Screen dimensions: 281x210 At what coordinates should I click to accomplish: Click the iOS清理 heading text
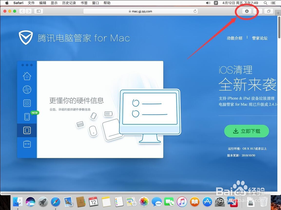pos(235,70)
